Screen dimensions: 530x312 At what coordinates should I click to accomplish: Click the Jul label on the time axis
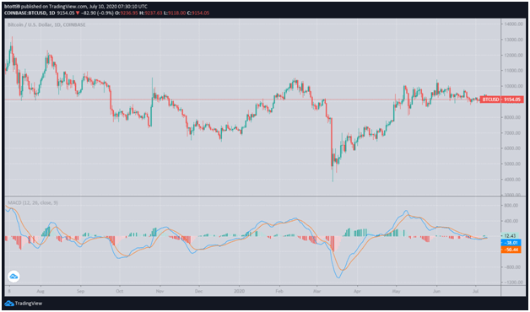[x=475, y=290]
